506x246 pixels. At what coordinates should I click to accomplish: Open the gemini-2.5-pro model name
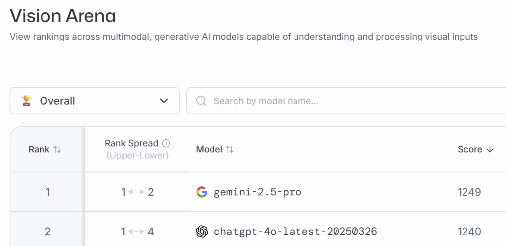coord(257,192)
